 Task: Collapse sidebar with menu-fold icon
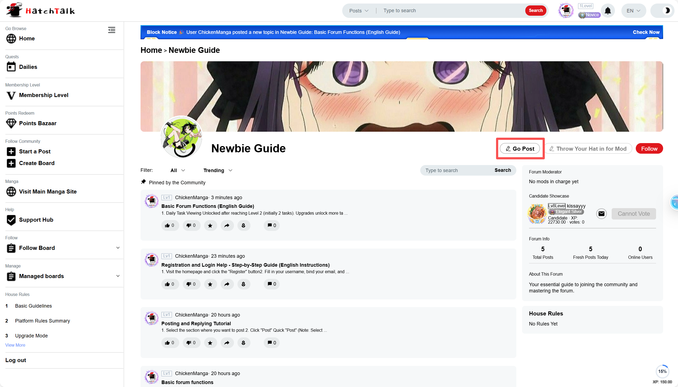112,30
